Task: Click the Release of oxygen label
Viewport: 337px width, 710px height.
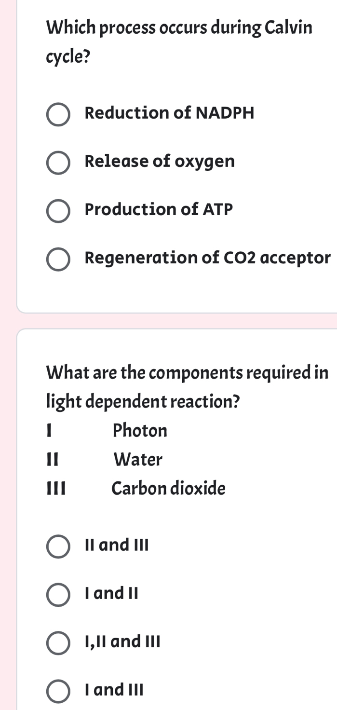Action: click(159, 162)
